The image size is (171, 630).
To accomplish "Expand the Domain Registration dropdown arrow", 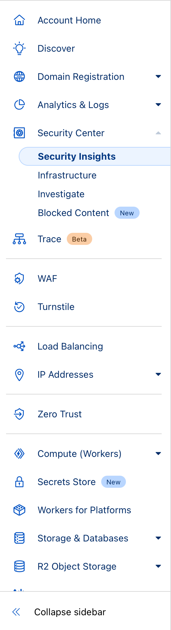I will click(x=158, y=76).
